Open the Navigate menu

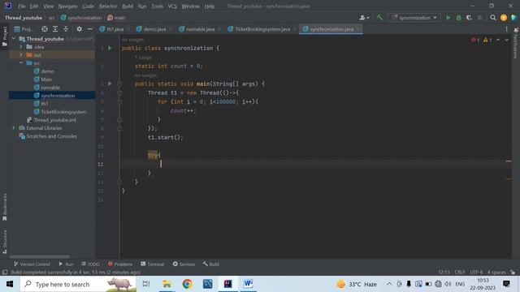[67, 6]
